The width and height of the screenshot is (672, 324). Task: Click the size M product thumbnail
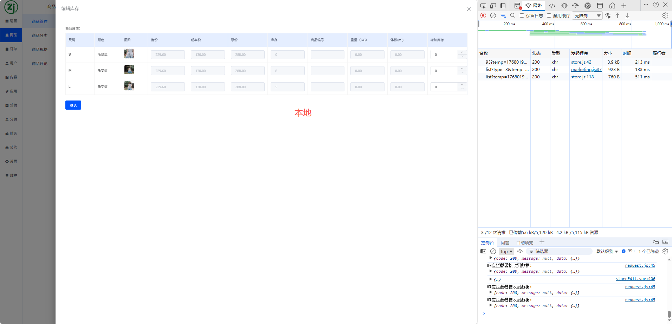click(x=129, y=70)
